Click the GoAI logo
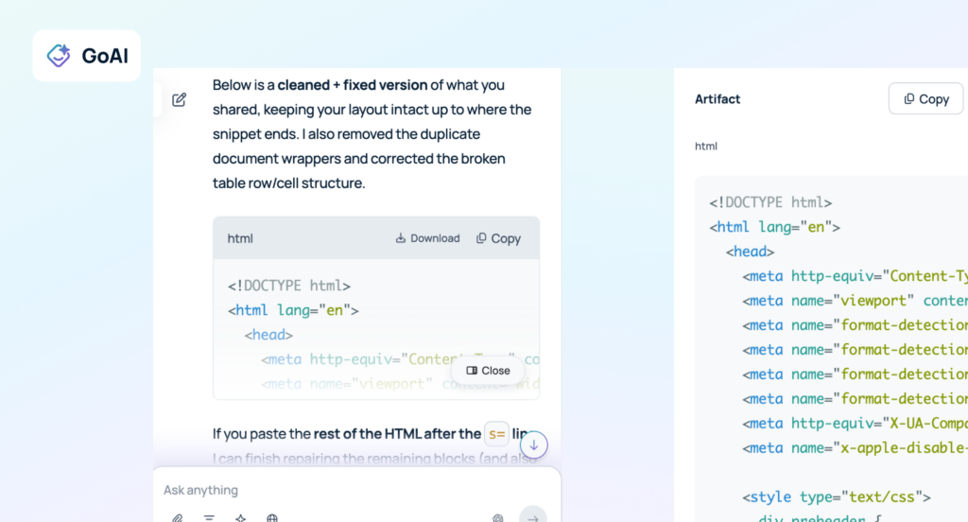Image resolution: width=968 pixels, height=522 pixels. (x=86, y=56)
